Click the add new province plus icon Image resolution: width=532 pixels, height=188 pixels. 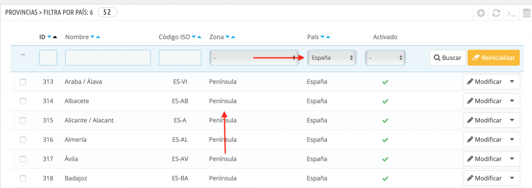tap(481, 13)
